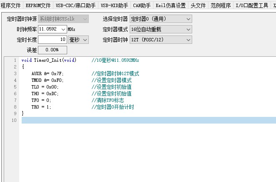
Task: Click line number 9 in gutter
Action: 15,114
